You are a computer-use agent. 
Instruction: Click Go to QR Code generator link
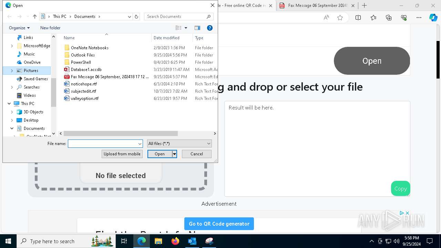click(219, 224)
